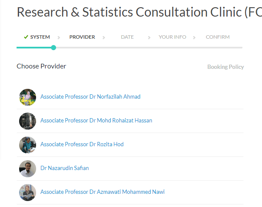Jump to the CONFIRM step
This screenshot has width=262, height=207.
point(217,37)
